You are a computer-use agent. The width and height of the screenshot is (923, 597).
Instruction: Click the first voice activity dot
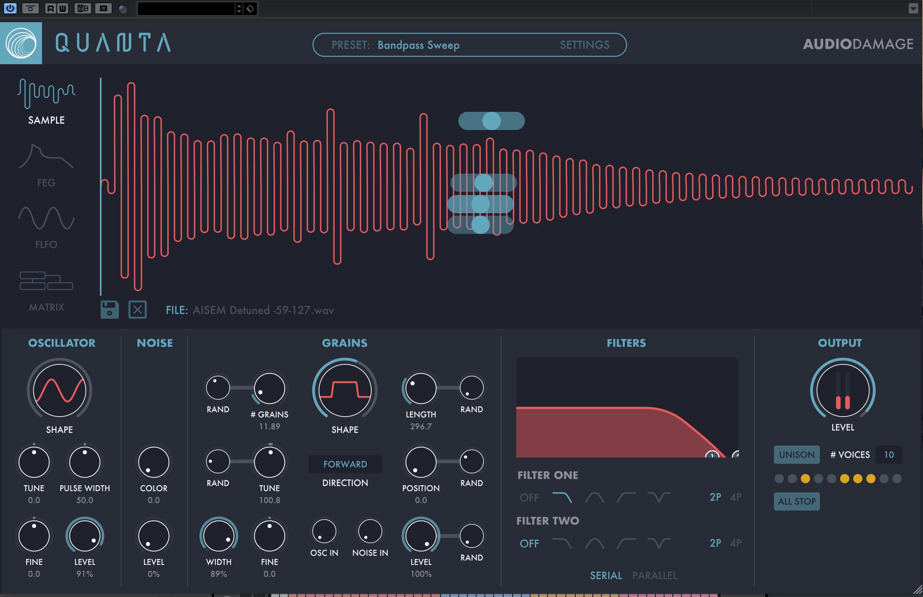tap(779, 478)
